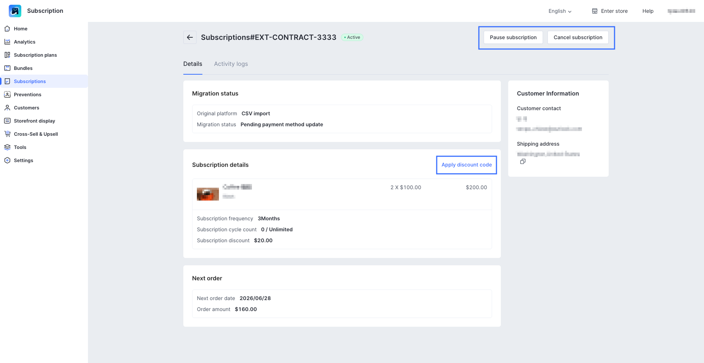This screenshot has width=704, height=363.
Task: Click the Customers person icon
Action: point(7,108)
